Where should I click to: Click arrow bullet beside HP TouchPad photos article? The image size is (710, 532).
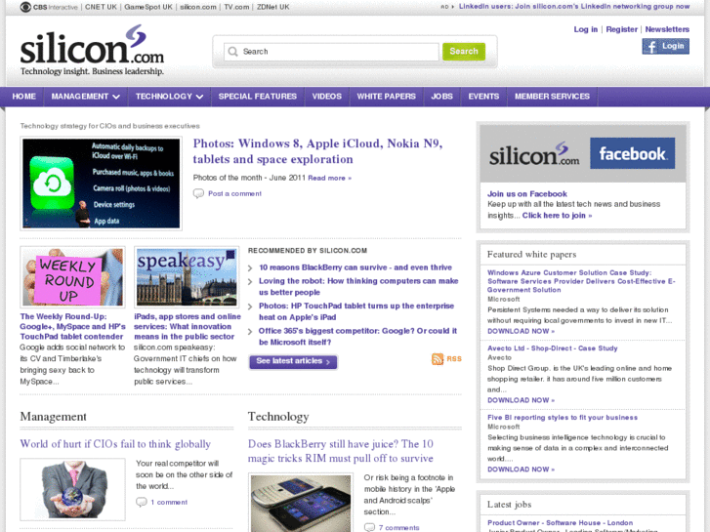(x=250, y=307)
